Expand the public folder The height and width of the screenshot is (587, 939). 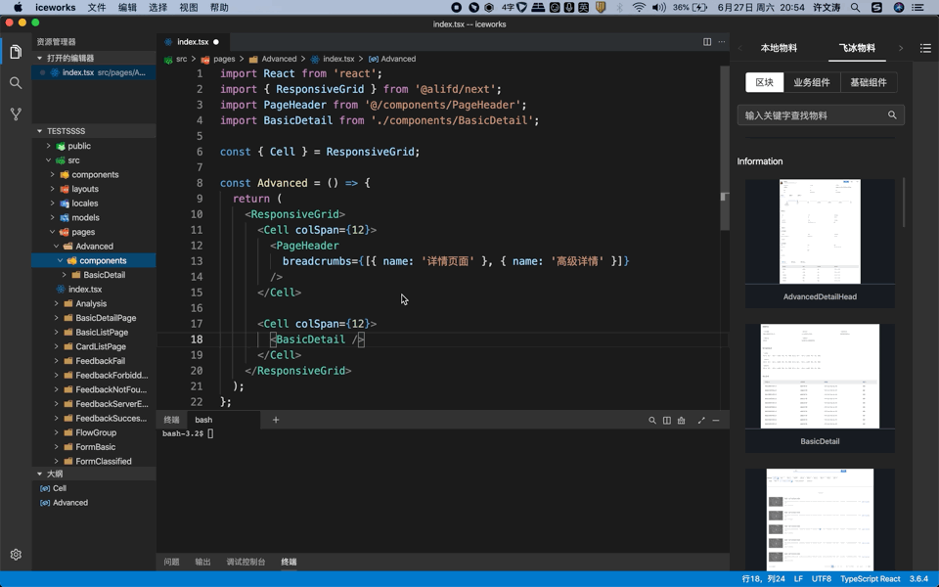point(78,146)
